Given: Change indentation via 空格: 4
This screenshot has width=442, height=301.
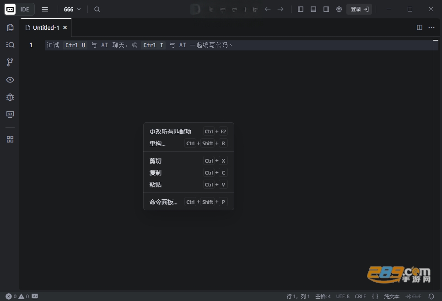Looking at the screenshot, I should (323, 296).
